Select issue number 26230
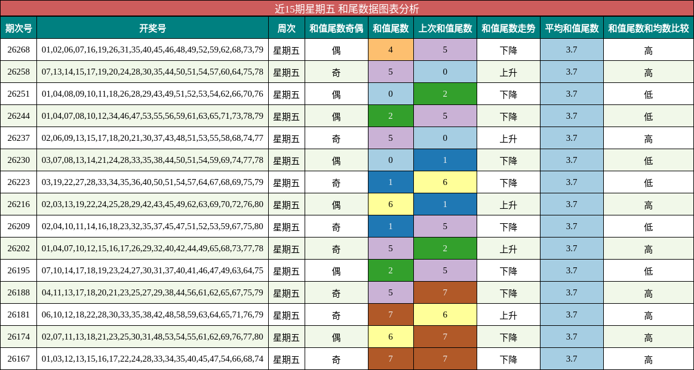Screen dimensions: 694x370 (x=19, y=161)
